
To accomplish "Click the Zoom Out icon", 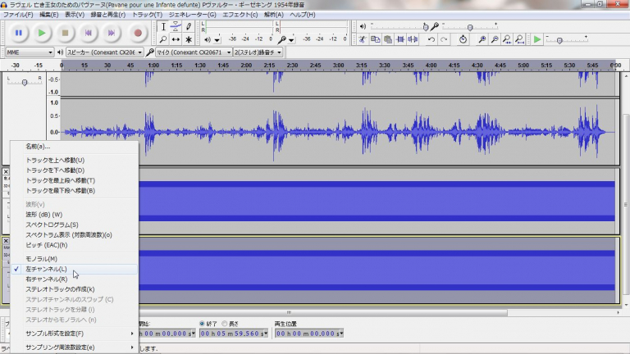I will [x=495, y=39].
